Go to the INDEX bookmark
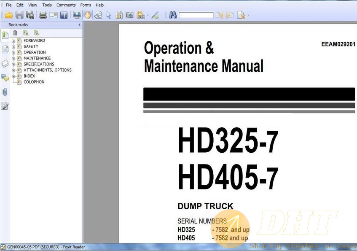The height and width of the screenshot is (251, 357). [x=30, y=76]
